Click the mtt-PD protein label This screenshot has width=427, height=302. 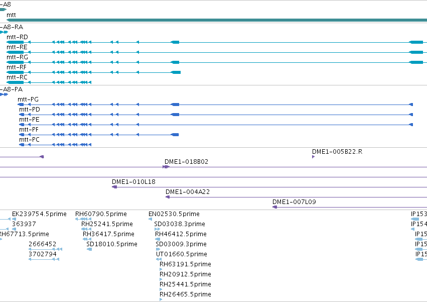[x=30, y=110]
